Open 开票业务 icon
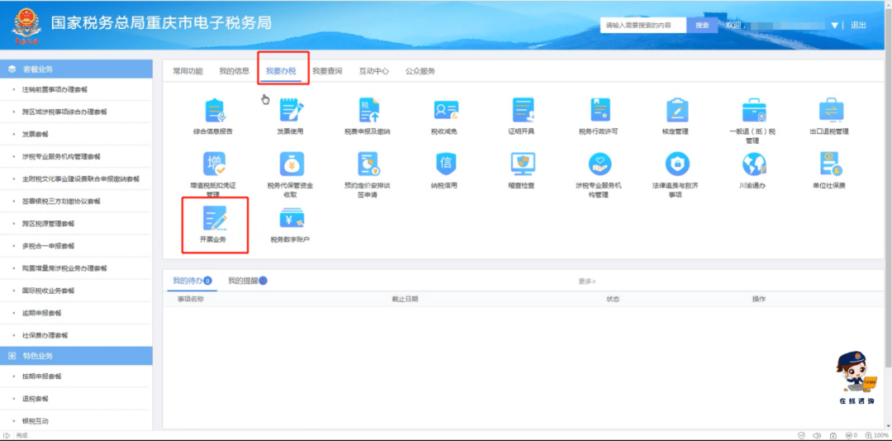892x441 pixels. pos(215,218)
